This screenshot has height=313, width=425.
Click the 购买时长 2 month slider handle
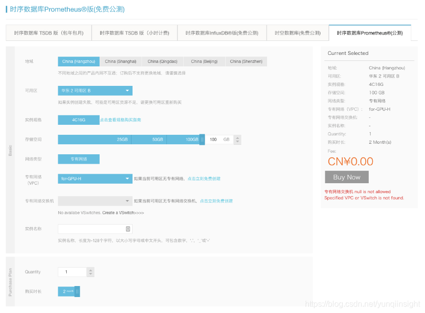77,292
